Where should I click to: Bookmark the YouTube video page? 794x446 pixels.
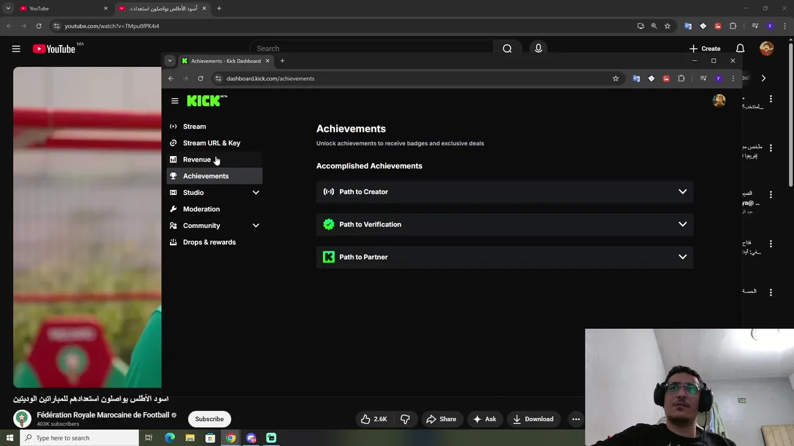click(x=667, y=26)
